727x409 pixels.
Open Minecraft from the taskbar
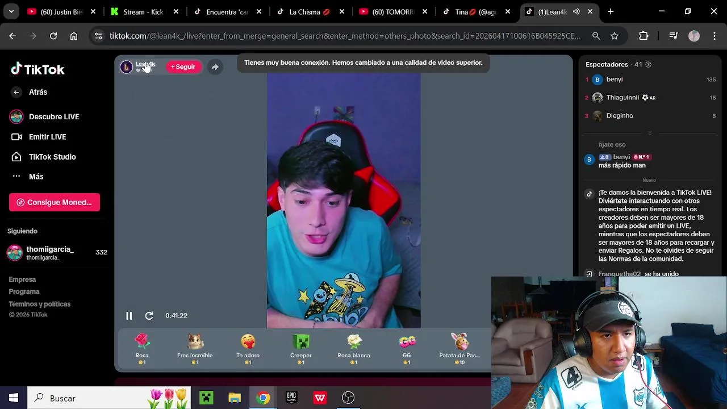[206, 398]
